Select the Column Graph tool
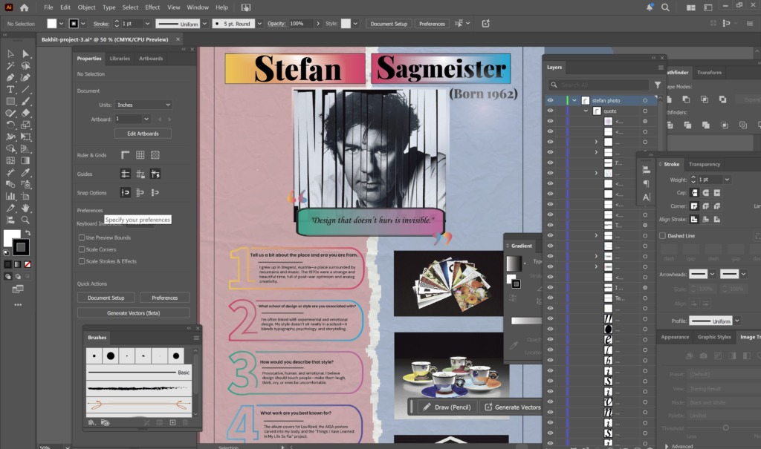 click(10, 197)
